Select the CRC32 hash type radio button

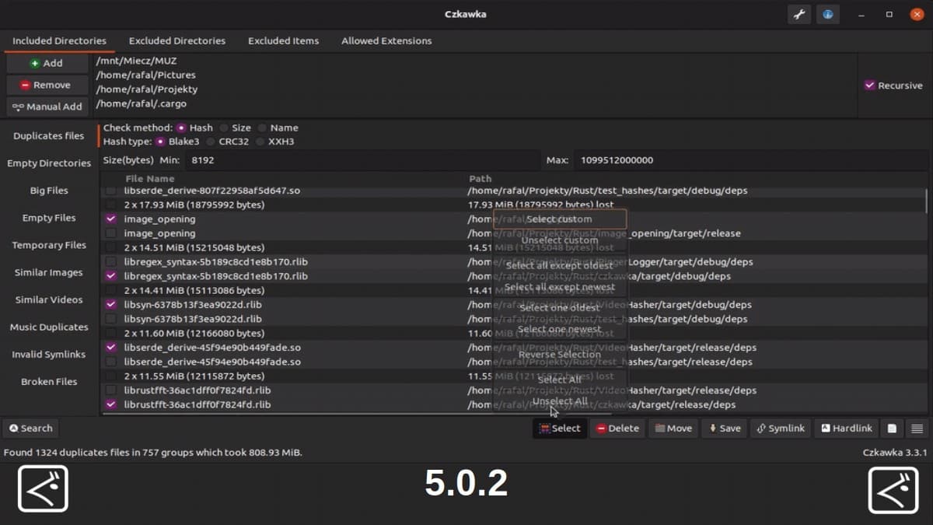click(x=211, y=142)
